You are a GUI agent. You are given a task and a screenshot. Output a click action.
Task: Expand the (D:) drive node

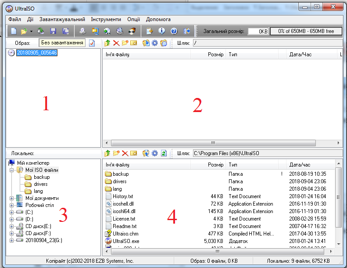(11, 220)
